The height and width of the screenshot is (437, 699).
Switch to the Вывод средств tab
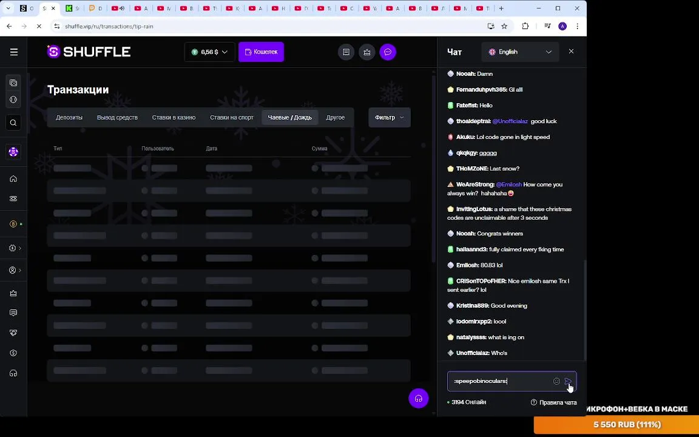[117, 117]
